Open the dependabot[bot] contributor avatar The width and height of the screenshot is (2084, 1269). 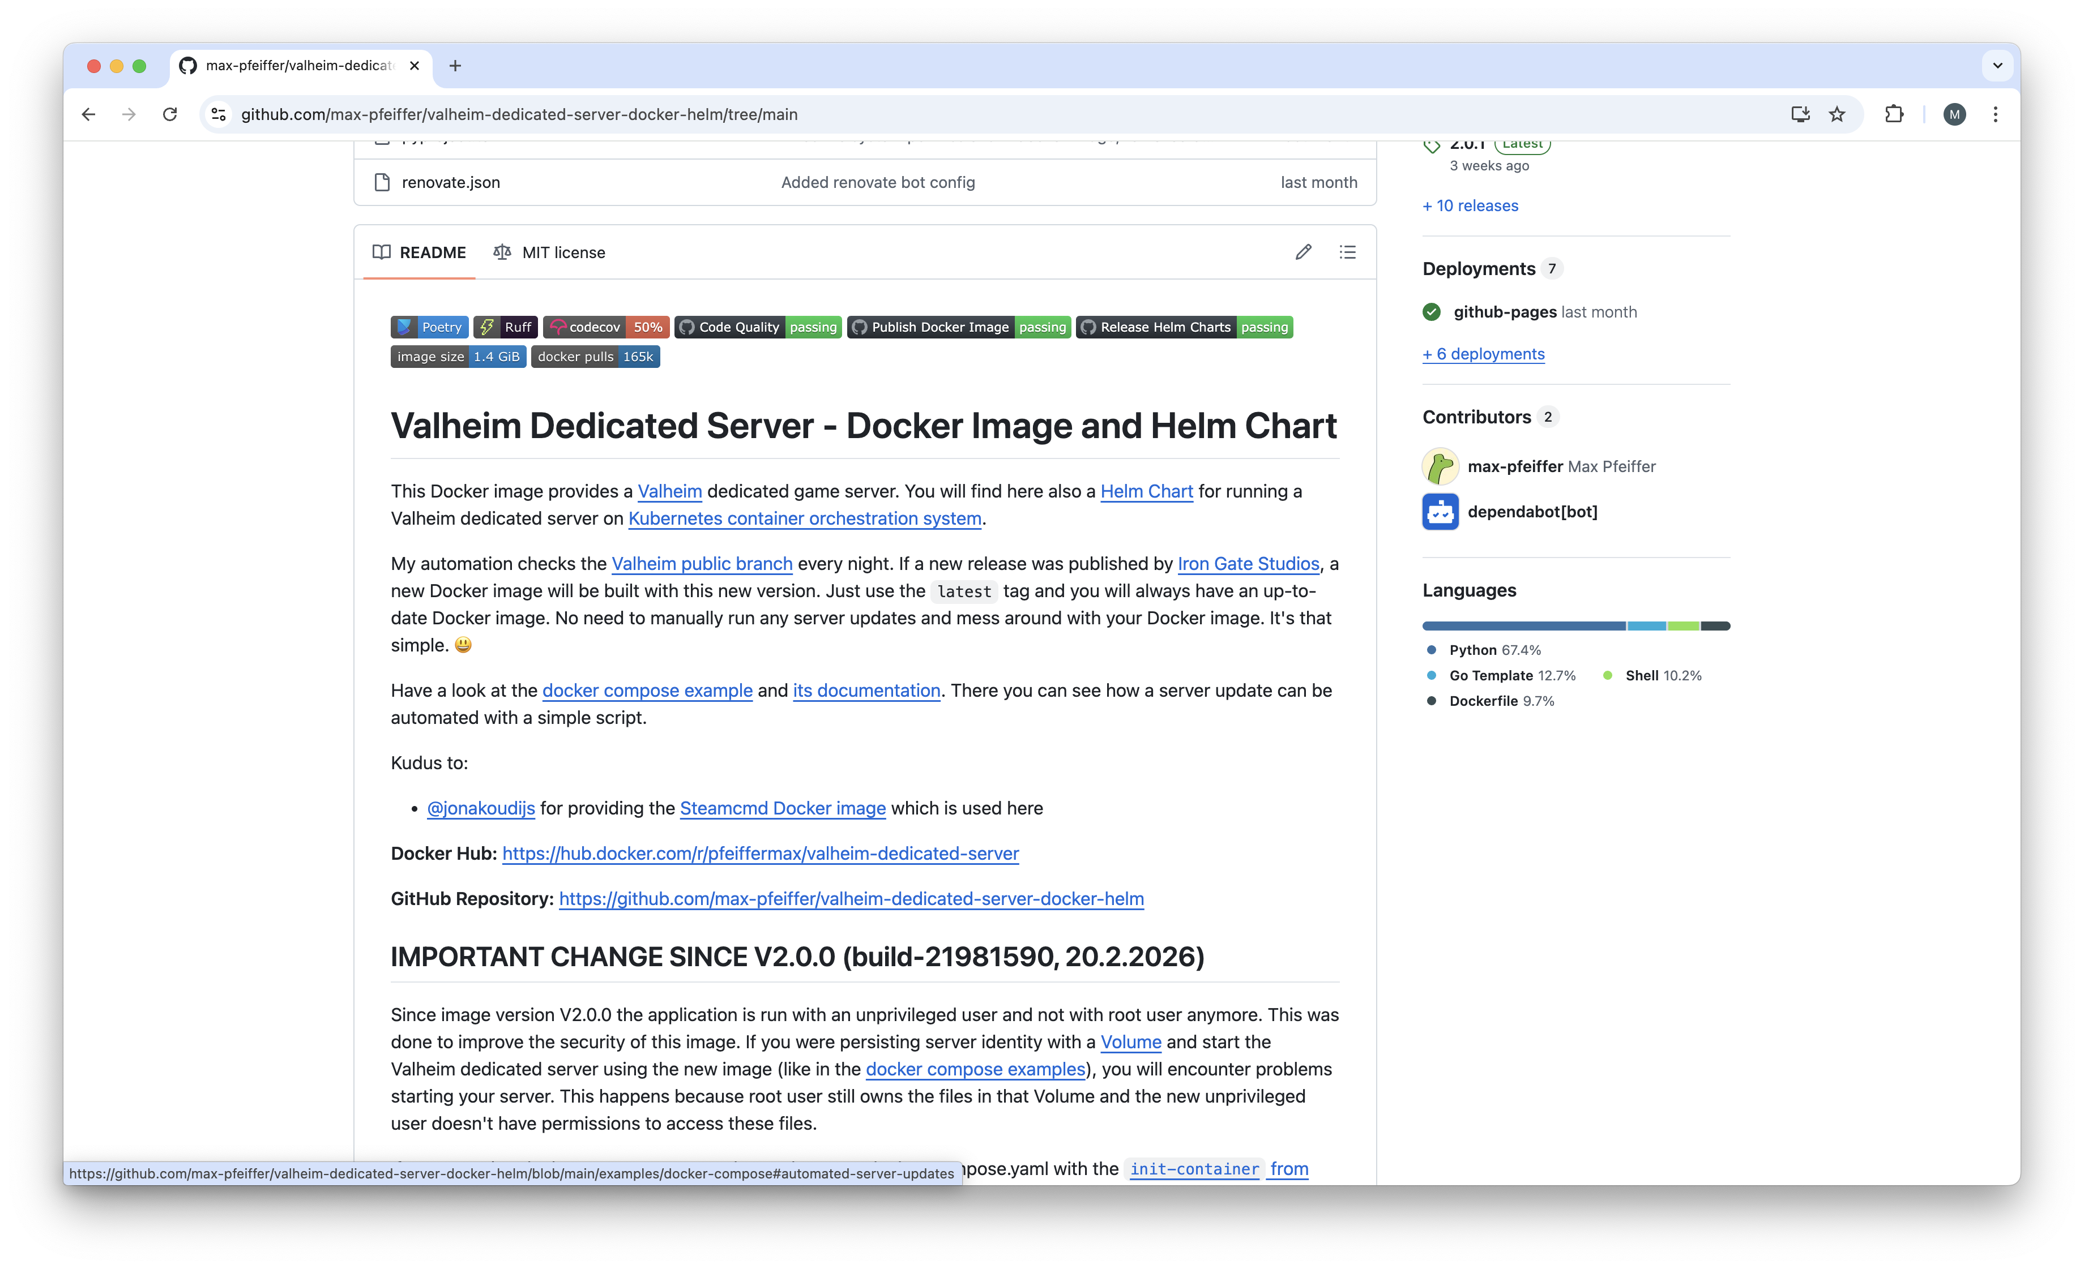coord(1440,512)
